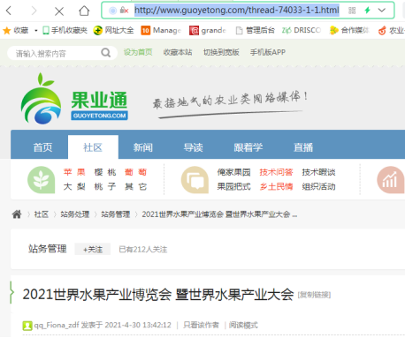Screen dimensions: 405x338
Task: Open the 导读 navigation tab
Action: click(194, 147)
